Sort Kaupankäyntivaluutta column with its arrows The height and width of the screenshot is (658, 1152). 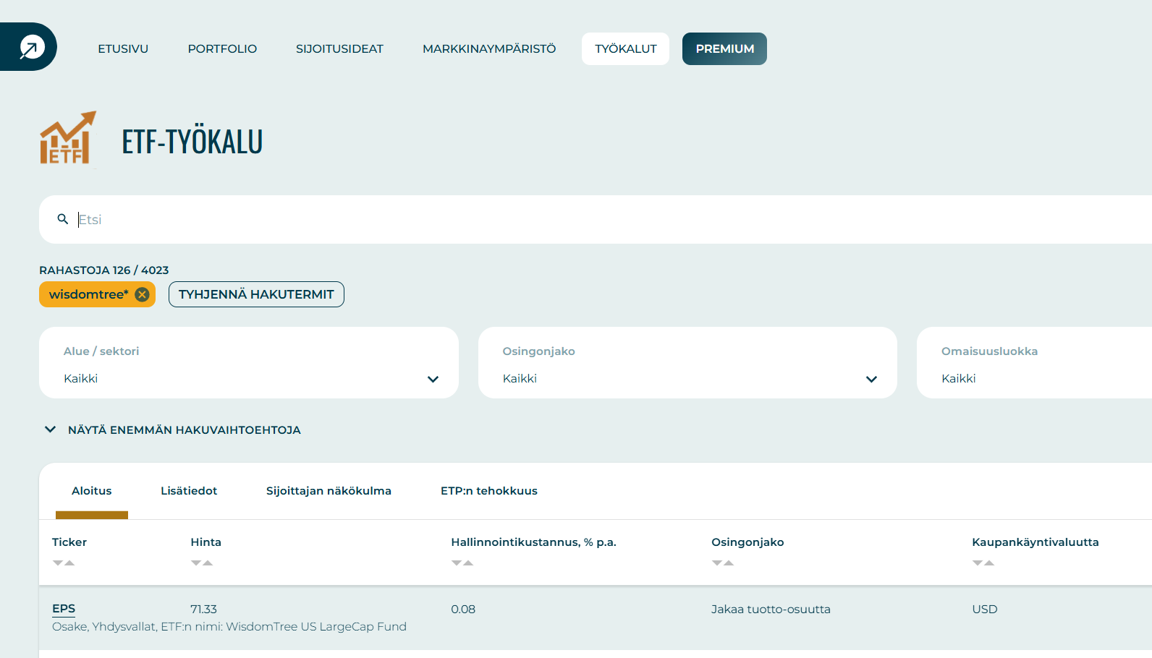tap(983, 563)
